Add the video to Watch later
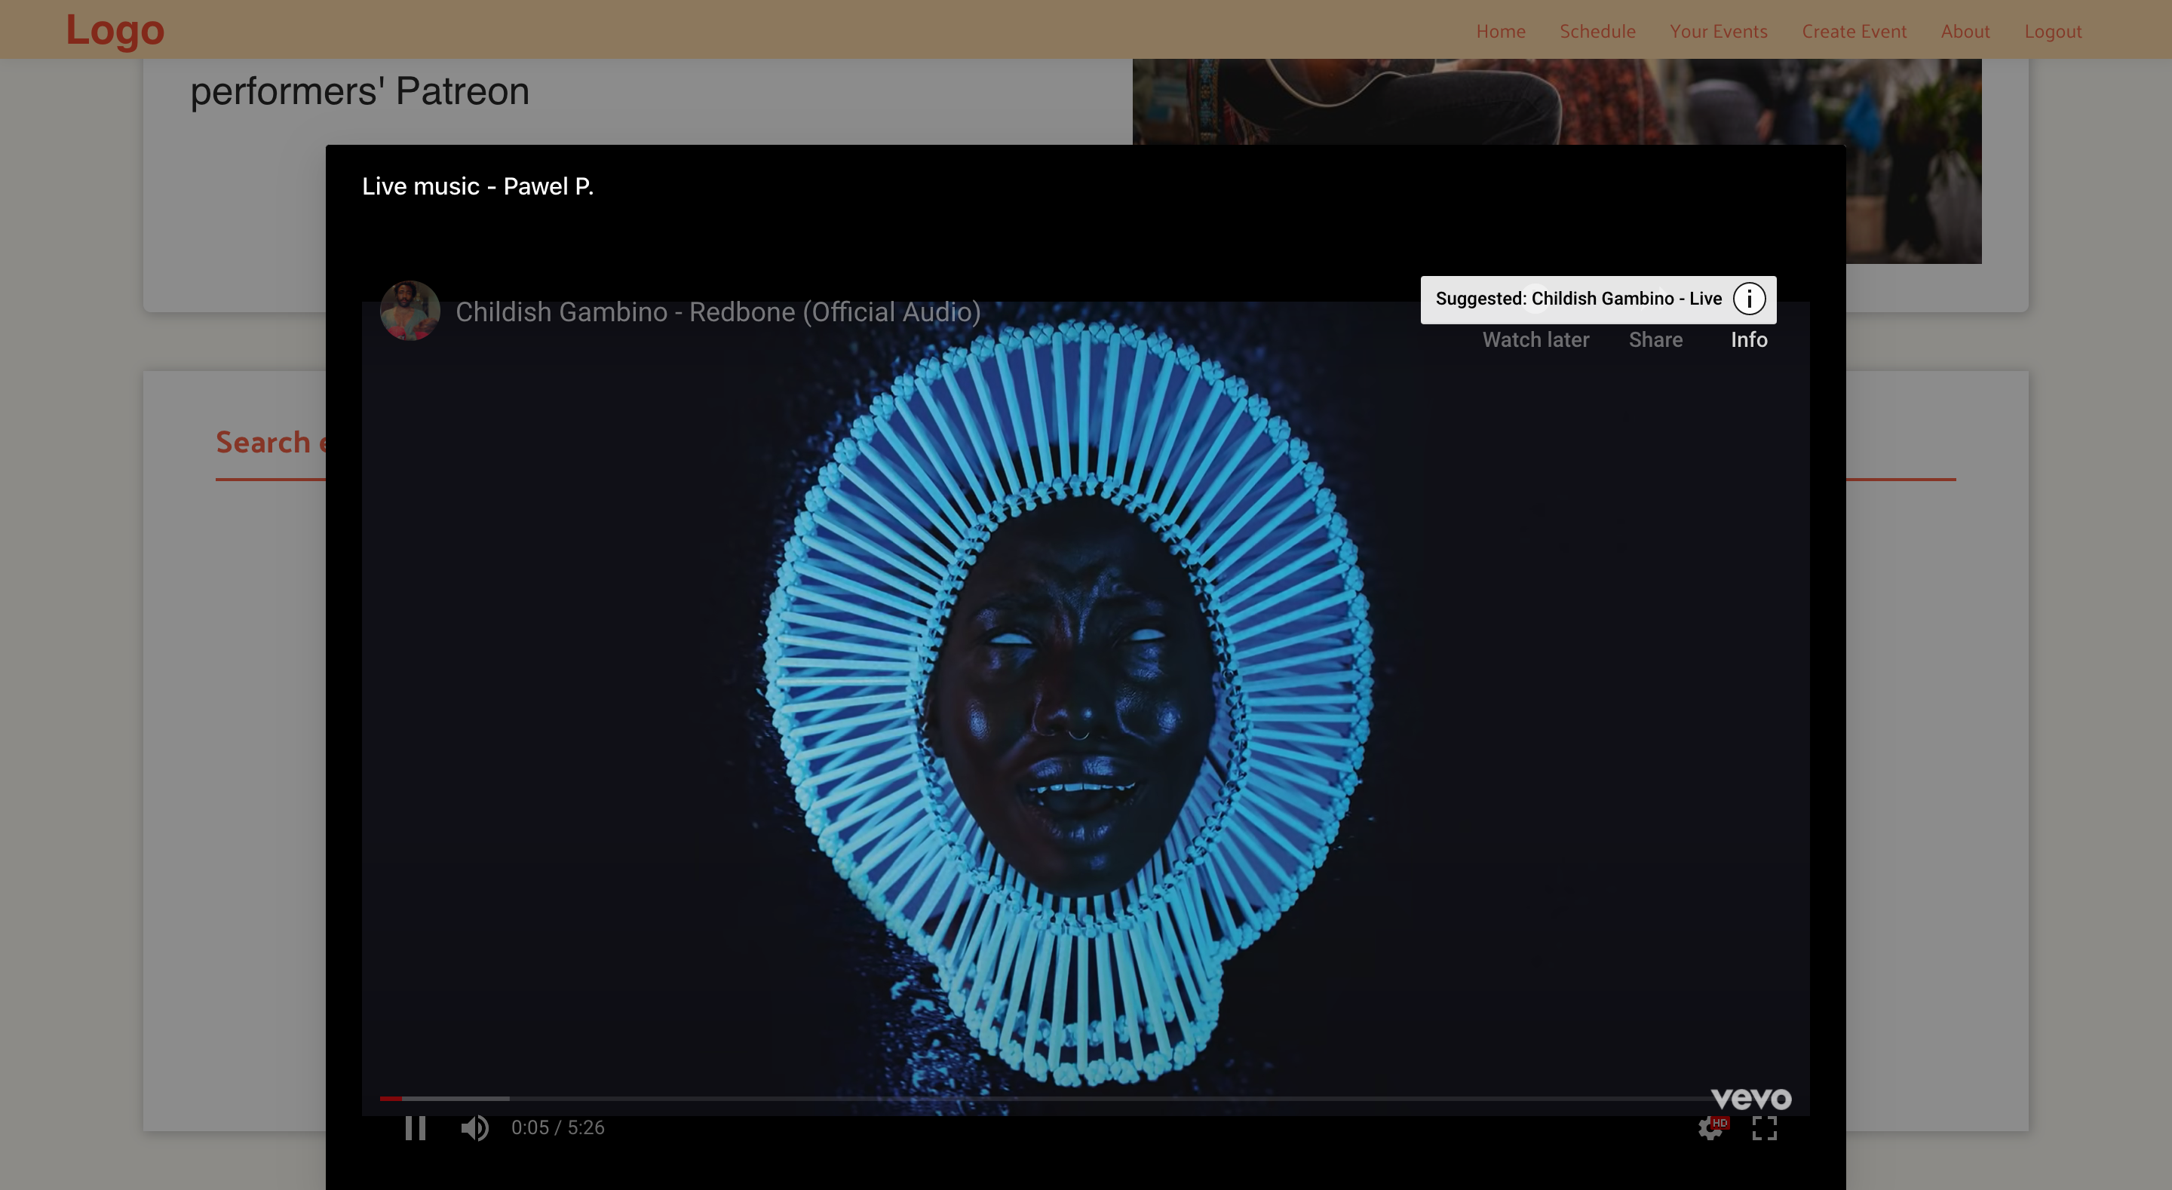The image size is (2172, 1190). (1535, 340)
